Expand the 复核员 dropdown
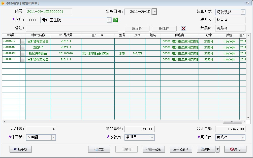Viewport: 253px width, 158px height. tap(243, 137)
